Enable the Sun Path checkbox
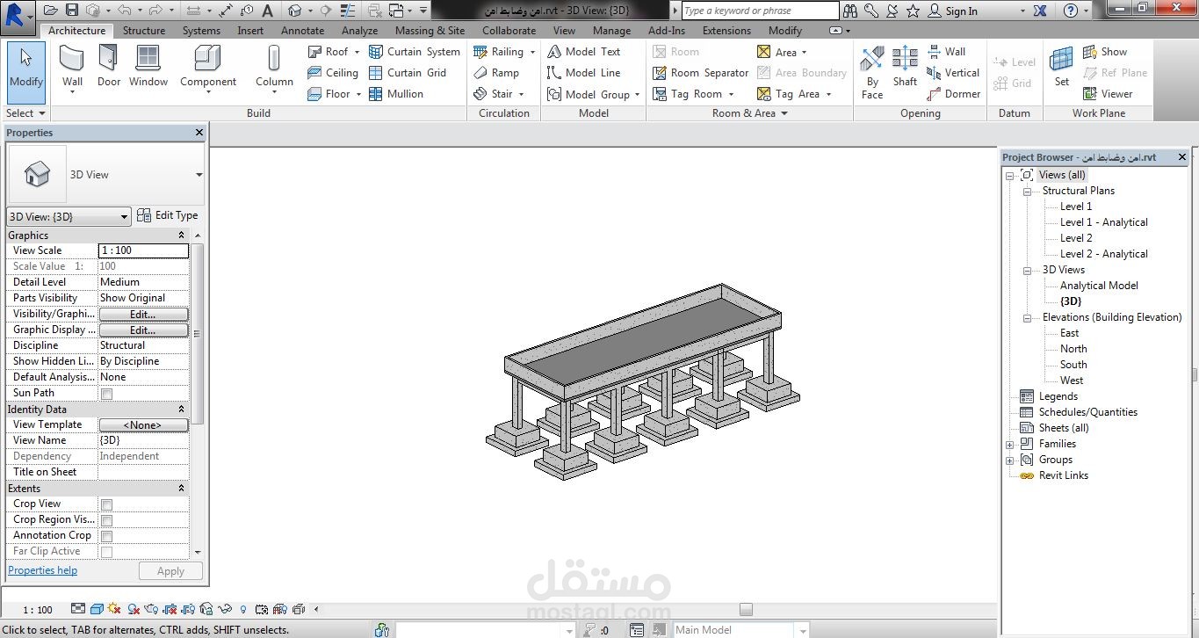Screen dimensions: 1199x638 106,394
